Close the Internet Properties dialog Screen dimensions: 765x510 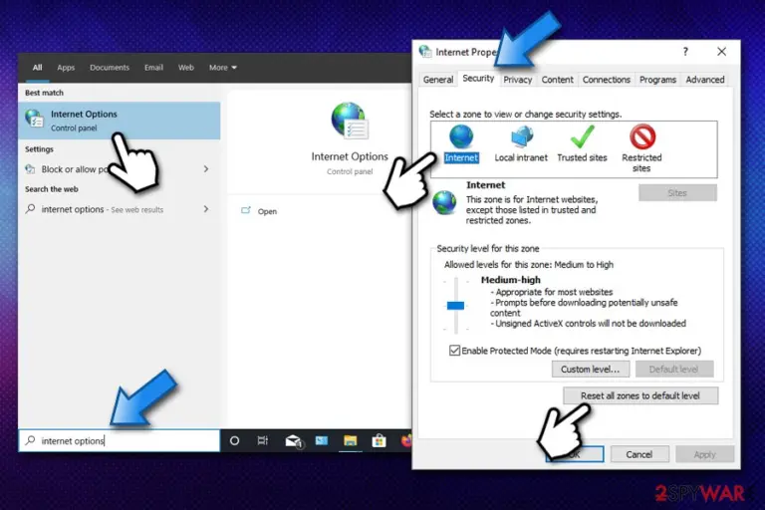(x=721, y=51)
